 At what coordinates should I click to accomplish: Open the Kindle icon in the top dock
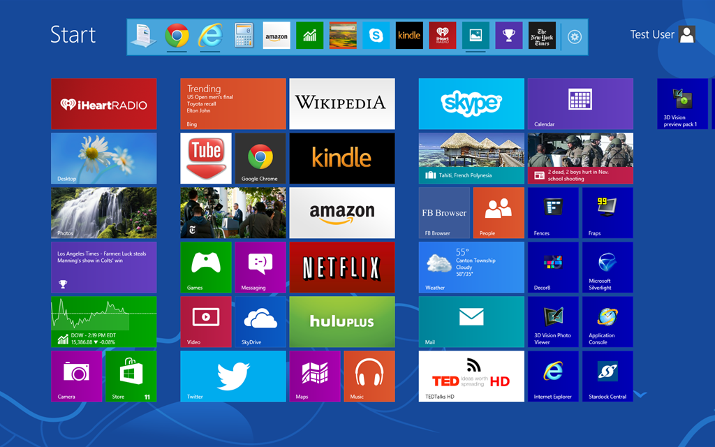click(409, 36)
